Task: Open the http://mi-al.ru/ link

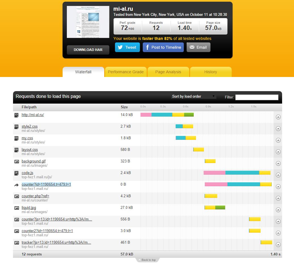Action: tap(33, 115)
